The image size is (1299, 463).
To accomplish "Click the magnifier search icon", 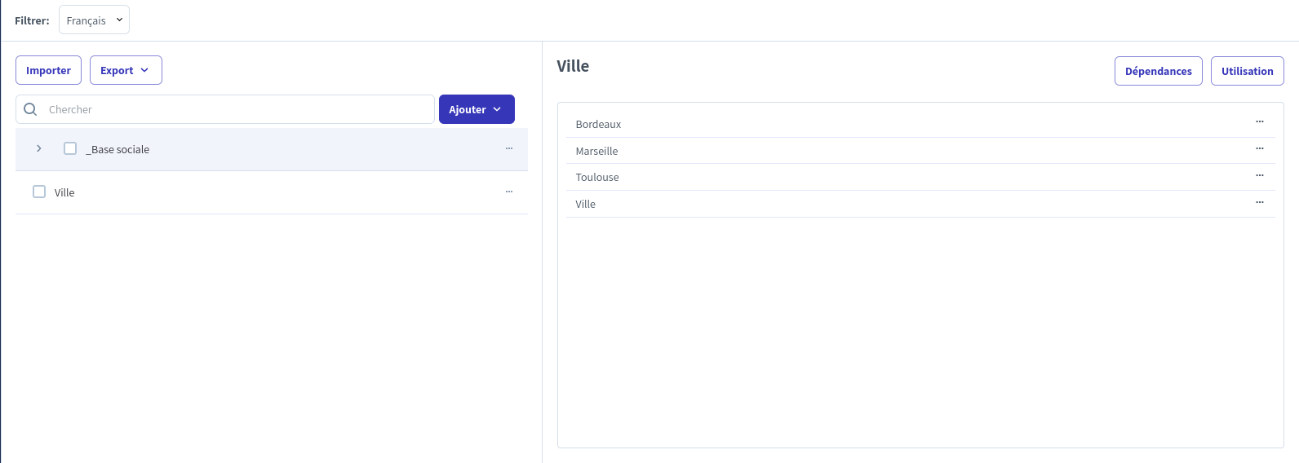I will 30,109.
